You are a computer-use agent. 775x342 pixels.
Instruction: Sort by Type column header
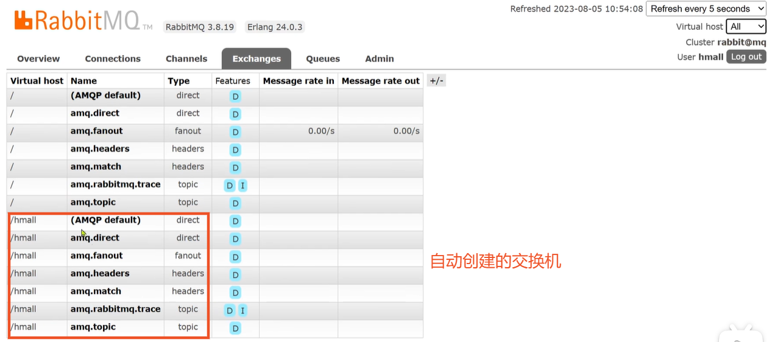(x=179, y=80)
